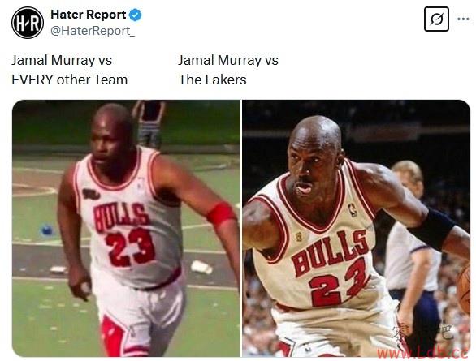Click the red wristband in left photo

(221, 213)
